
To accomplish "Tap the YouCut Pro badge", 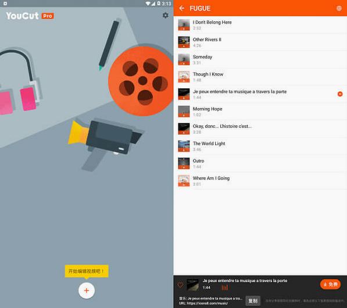I will click(48, 16).
